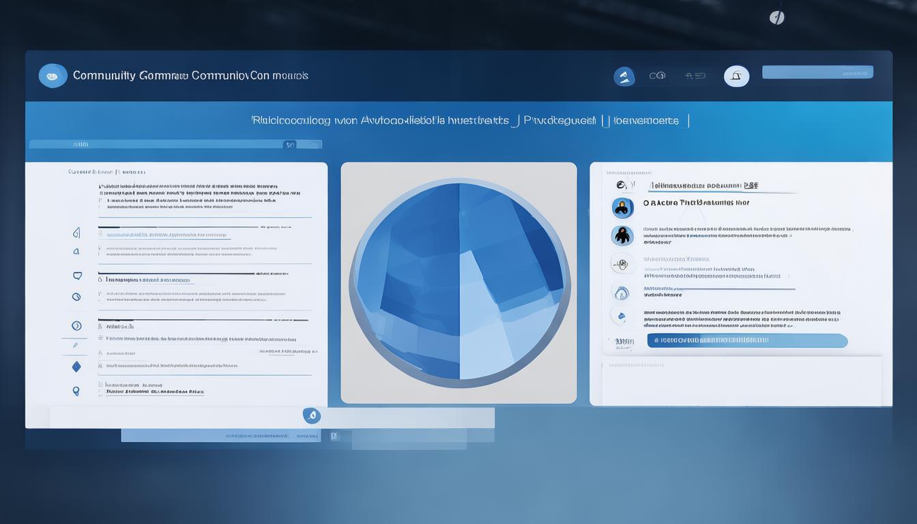Viewport: 917px width, 524px height.
Task: Click the Community logo in the header
Action: (53, 76)
